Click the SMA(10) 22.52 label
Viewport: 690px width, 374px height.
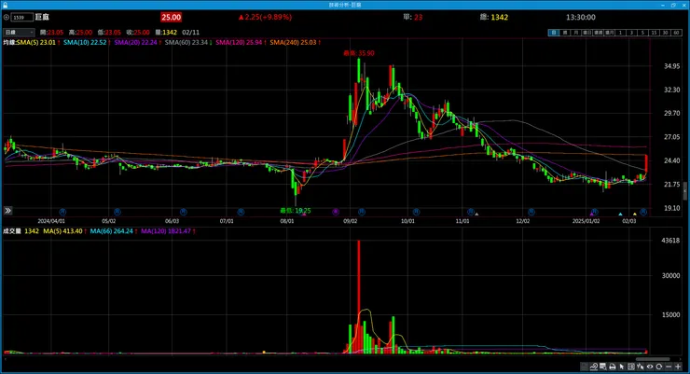click(85, 42)
